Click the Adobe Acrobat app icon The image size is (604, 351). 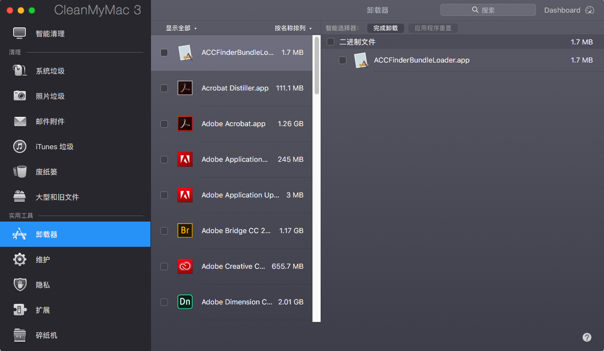185,123
